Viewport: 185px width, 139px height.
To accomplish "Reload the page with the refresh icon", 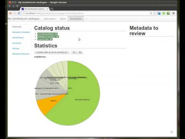I will (x=19, y=14).
